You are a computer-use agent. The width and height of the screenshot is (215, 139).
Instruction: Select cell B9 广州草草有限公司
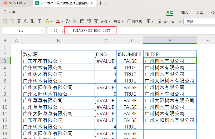tap(58, 100)
